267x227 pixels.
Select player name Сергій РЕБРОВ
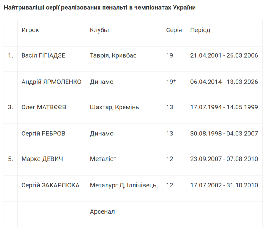pos(43,134)
